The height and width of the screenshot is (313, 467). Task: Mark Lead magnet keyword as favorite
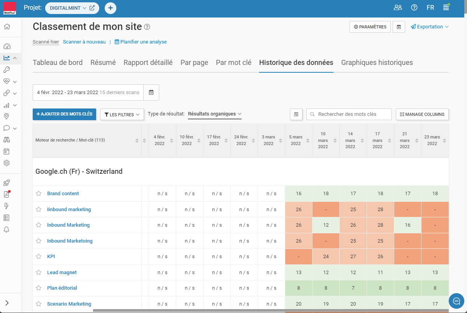(x=39, y=273)
